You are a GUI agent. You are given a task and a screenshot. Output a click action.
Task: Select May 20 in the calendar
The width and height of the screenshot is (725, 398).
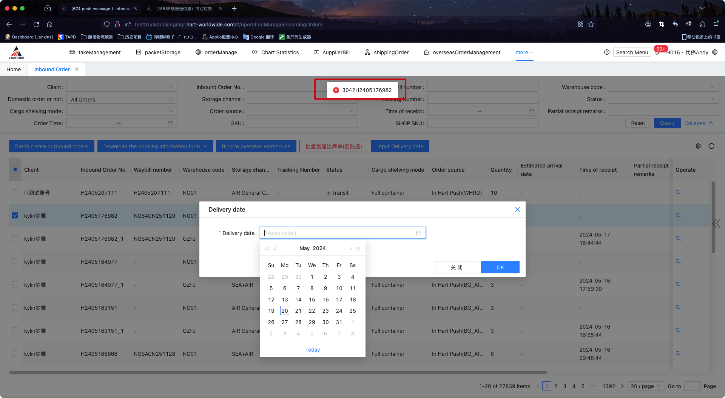[x=285, y=311]
